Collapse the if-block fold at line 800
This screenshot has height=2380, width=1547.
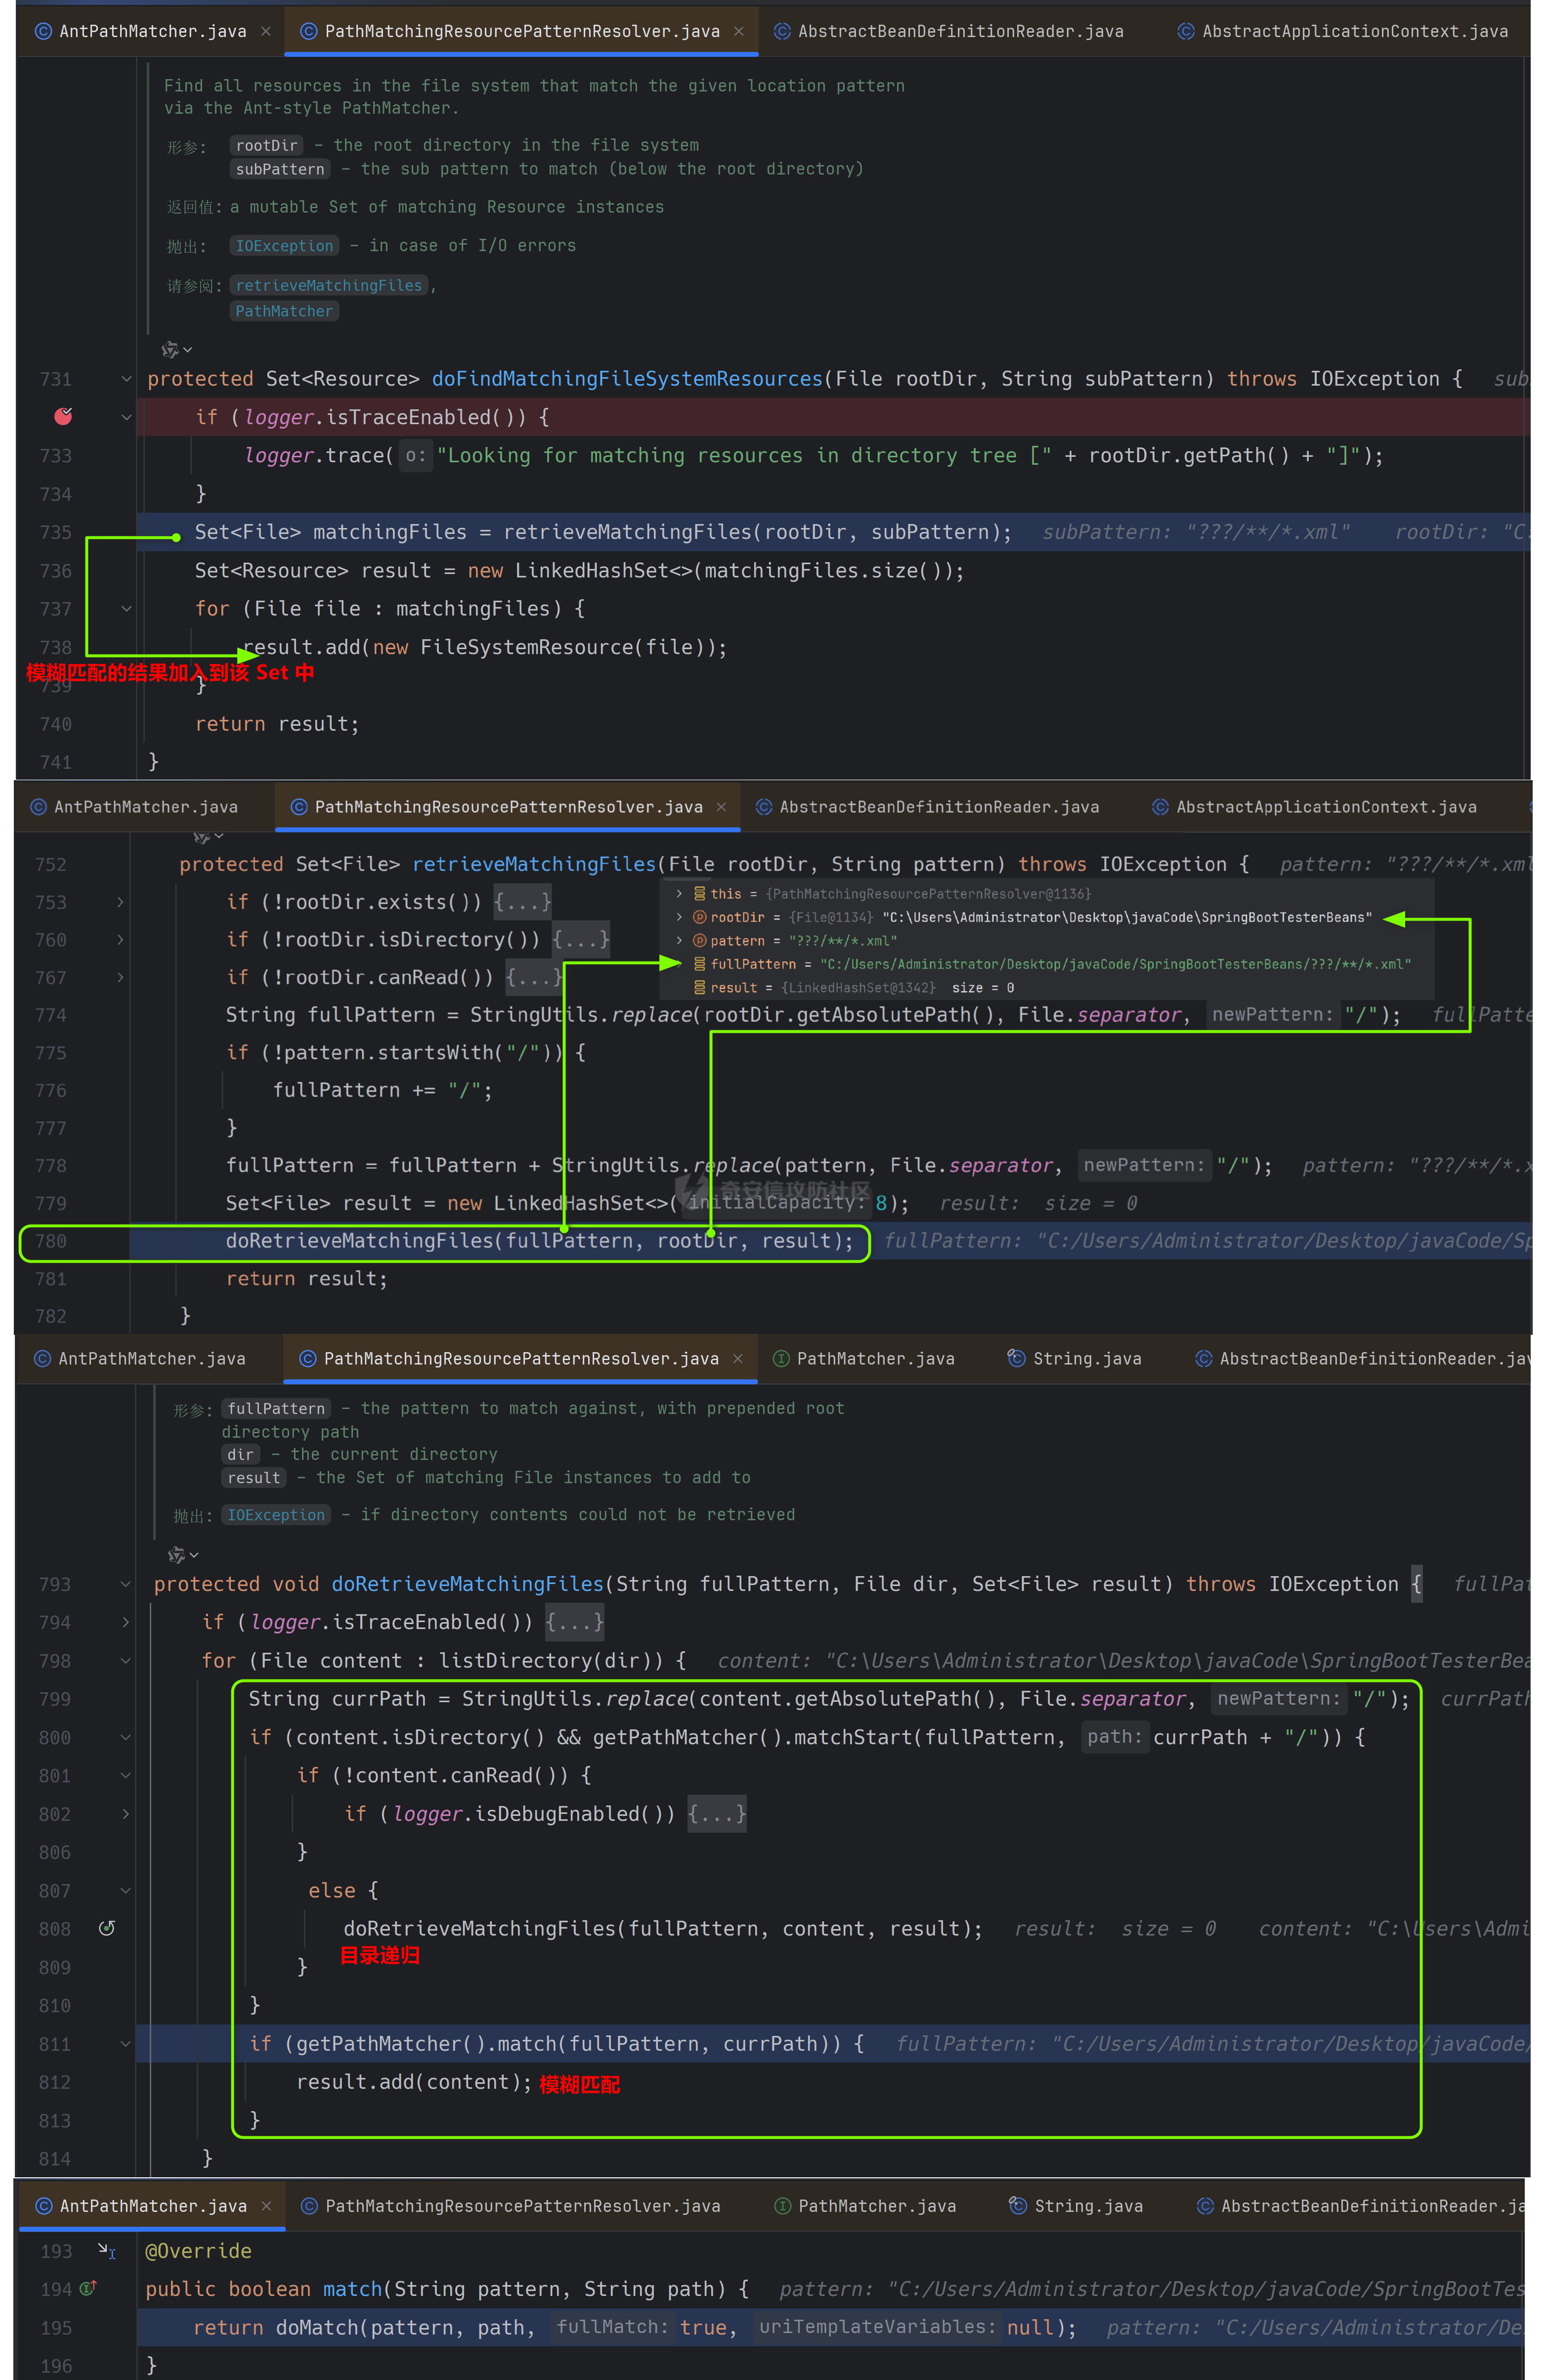(125, 1737)
